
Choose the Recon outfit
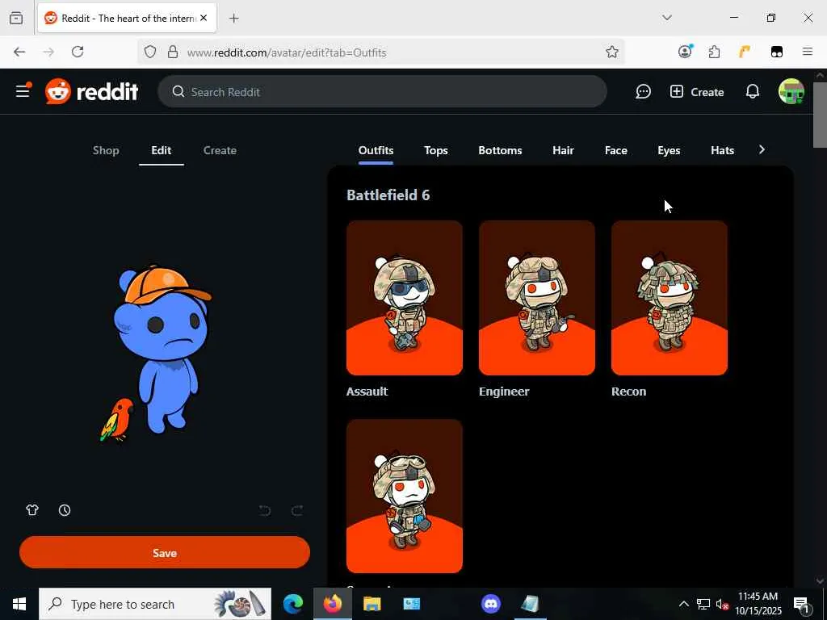(670, 298)
